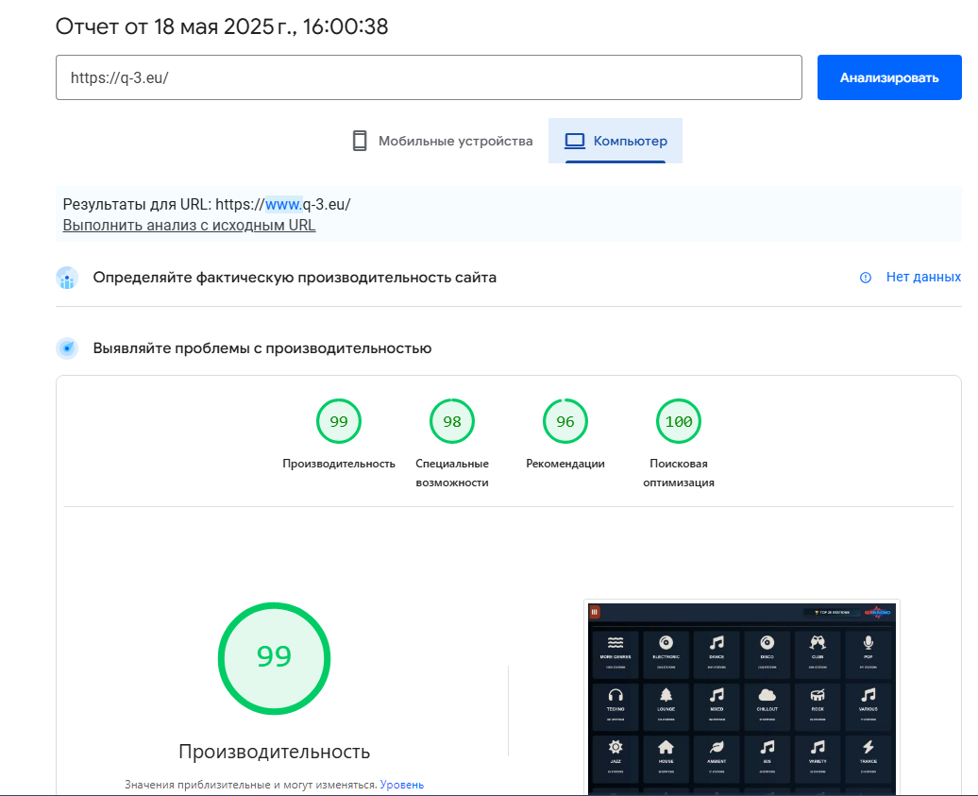Screen dimensions: 978x796
Task: Click the Lighthouse icon by 'Выявляйте проблемы с производительностью'
Action: (x=67, y=348)
